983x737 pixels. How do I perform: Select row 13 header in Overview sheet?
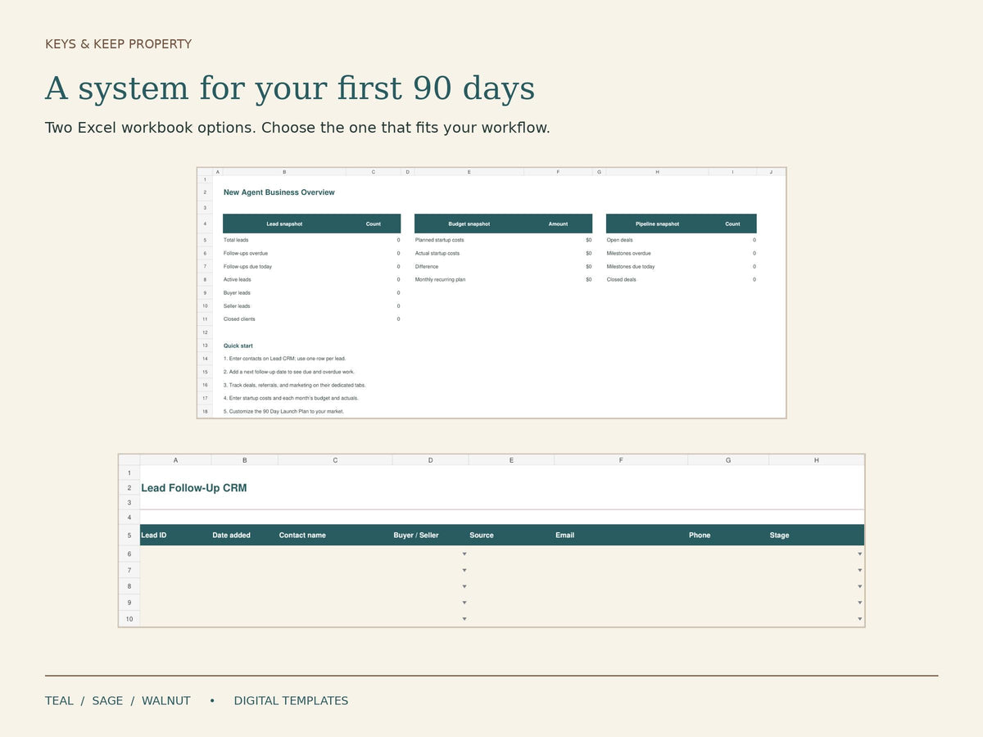point(205,346)
